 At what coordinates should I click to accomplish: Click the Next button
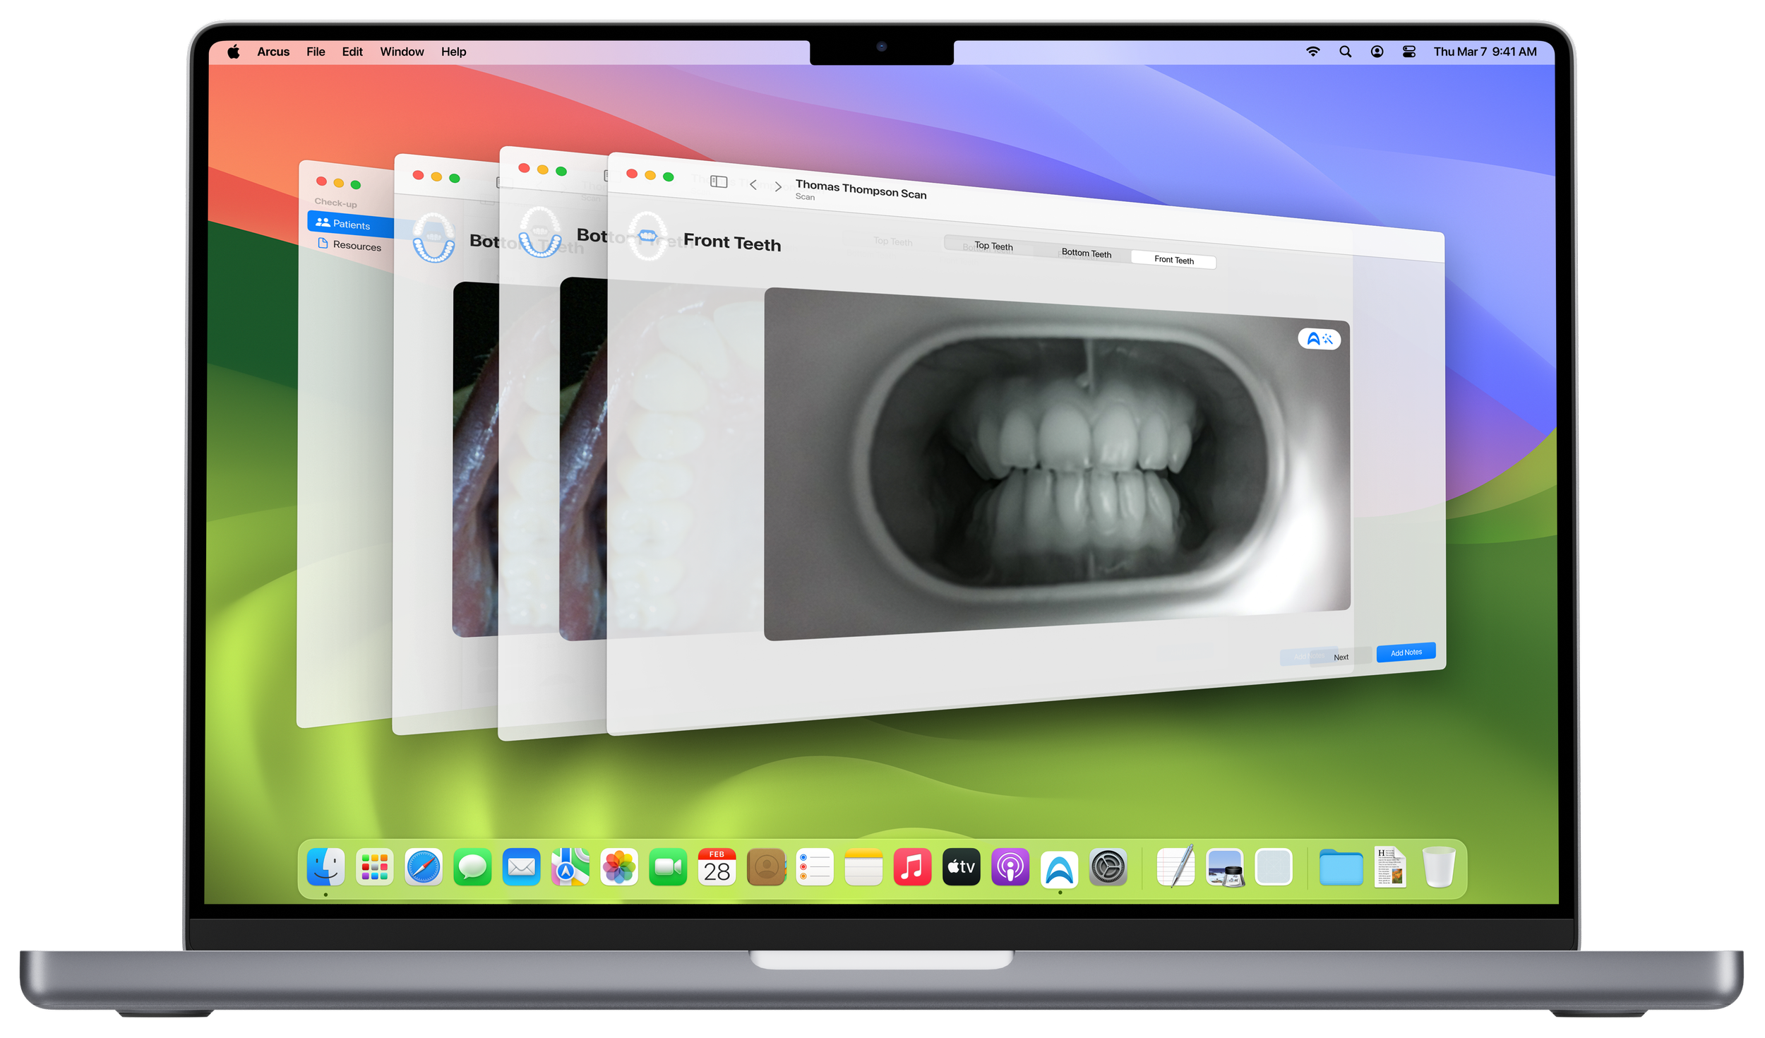(x=1341, y=657)
